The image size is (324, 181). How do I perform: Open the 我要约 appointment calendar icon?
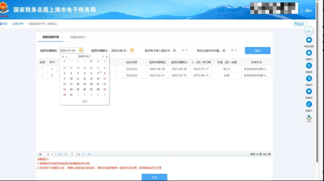[309, 79]
